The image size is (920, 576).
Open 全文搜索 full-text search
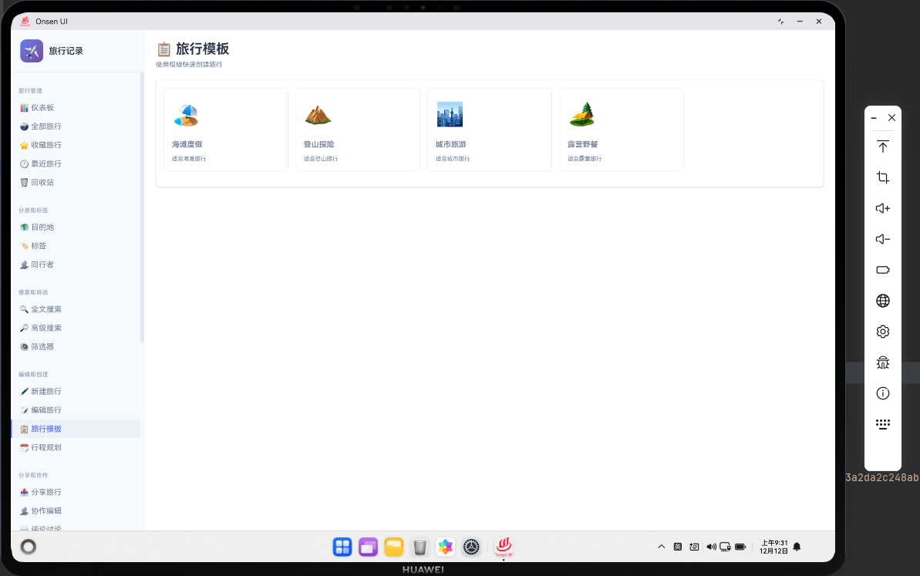(76, 309)
